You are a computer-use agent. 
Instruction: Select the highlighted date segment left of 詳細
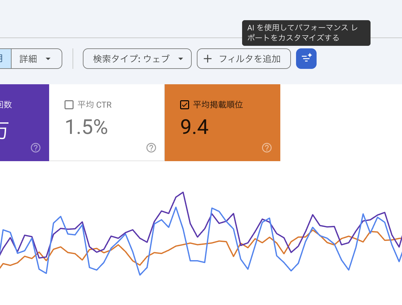pyautogui.click(x=5, y=59)
